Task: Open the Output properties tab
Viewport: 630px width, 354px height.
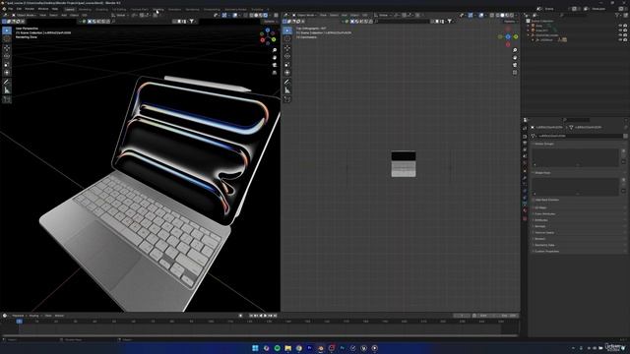Action: tap(525, 143)
